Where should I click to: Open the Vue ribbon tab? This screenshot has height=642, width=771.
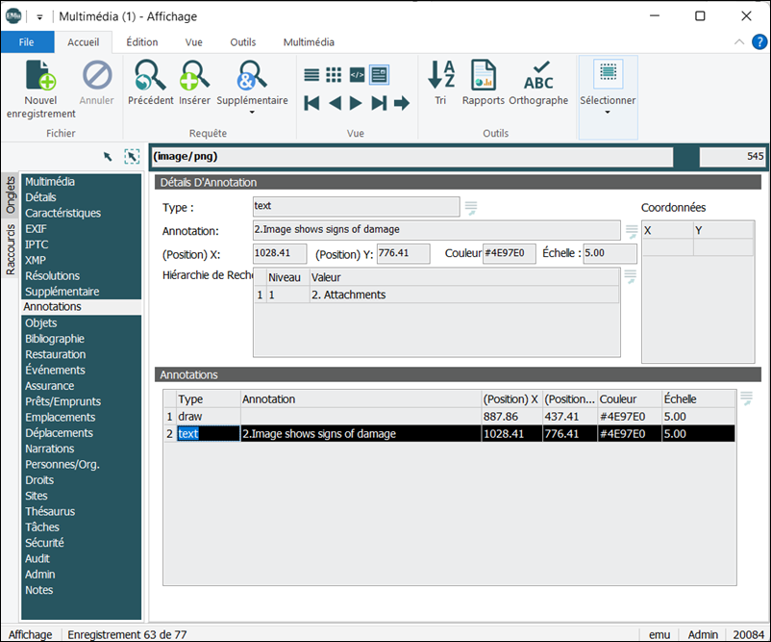pos(194,42)
